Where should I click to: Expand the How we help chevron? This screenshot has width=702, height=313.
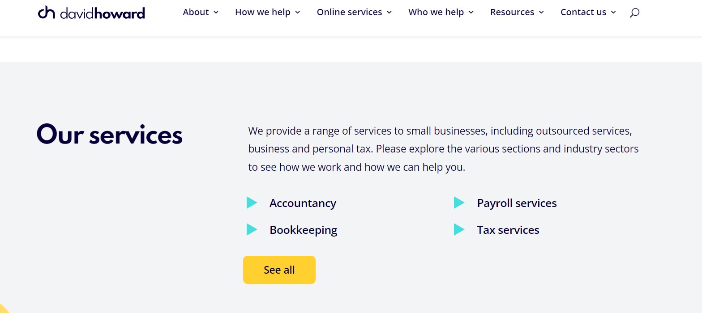pyautogui.click(x=298, y=13)
